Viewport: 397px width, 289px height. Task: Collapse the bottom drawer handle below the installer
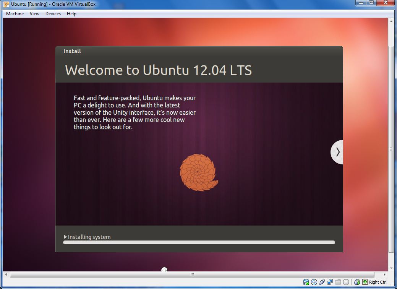[x=164, y=270]
